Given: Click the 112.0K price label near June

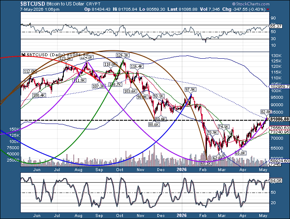Looking at the screenshot, I should tap(30, 71).
